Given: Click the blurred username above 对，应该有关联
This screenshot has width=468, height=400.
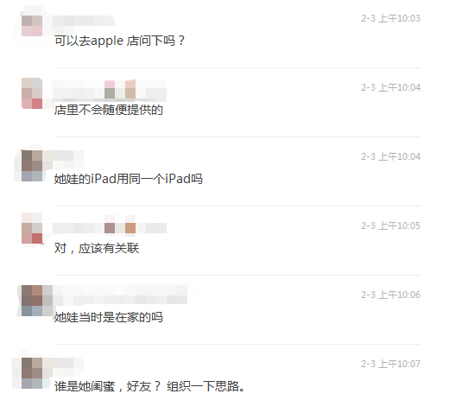Looking at the screenshot, I should pyautogui.click(x=110, y=228).
